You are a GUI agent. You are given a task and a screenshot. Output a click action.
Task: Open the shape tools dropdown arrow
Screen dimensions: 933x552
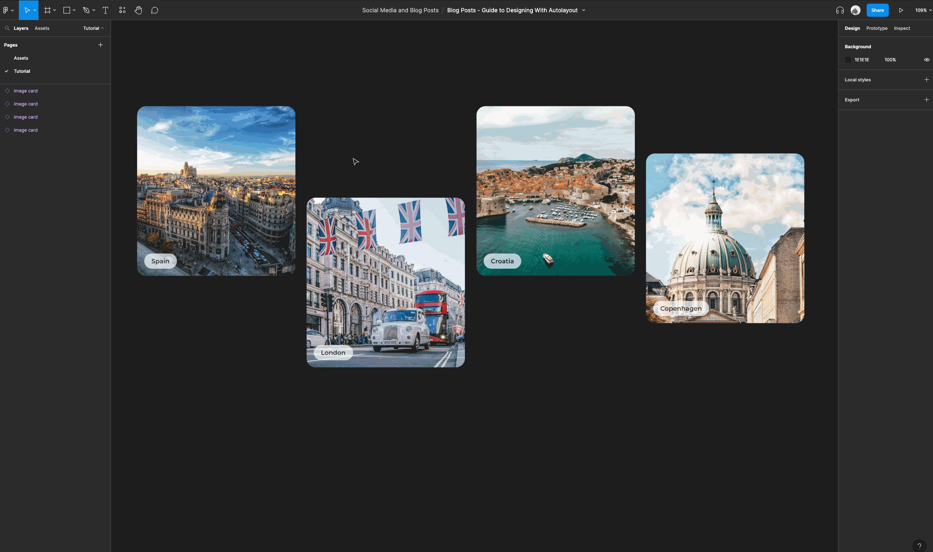[x=74, y=10]
